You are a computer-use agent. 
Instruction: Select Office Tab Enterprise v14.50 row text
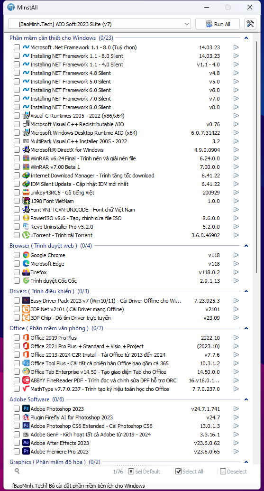98,372
